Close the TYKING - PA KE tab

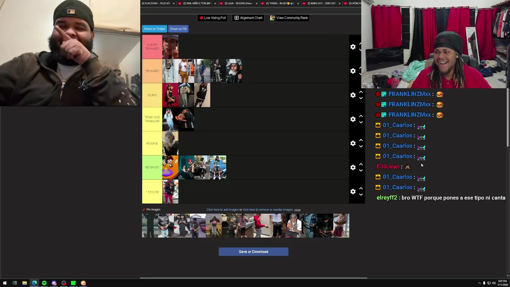tap(298, 3)
